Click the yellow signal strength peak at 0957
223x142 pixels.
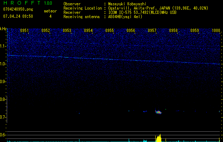158,138
